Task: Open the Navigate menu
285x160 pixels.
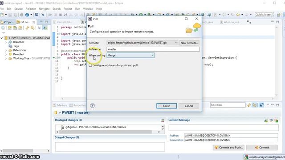Action: coord(44,9)
